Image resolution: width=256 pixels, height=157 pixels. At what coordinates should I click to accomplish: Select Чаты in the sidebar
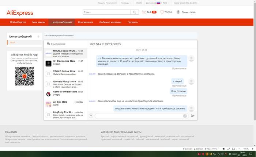tap(12, 42)
